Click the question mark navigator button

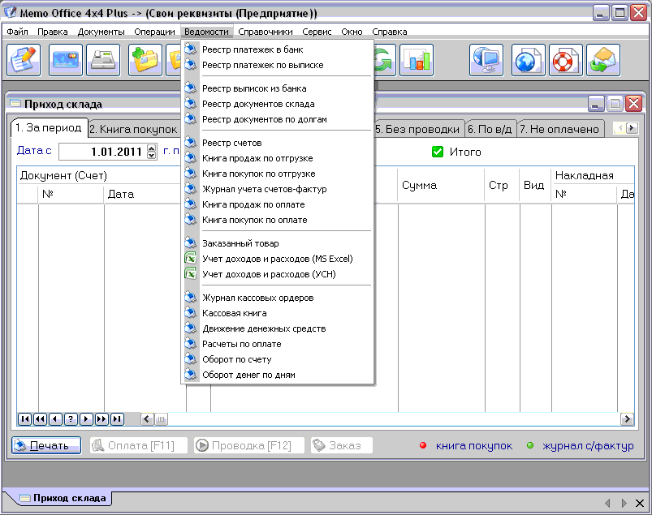[71, 419]
